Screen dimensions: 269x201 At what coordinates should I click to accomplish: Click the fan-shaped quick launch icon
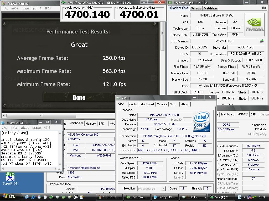pos(75,197)
